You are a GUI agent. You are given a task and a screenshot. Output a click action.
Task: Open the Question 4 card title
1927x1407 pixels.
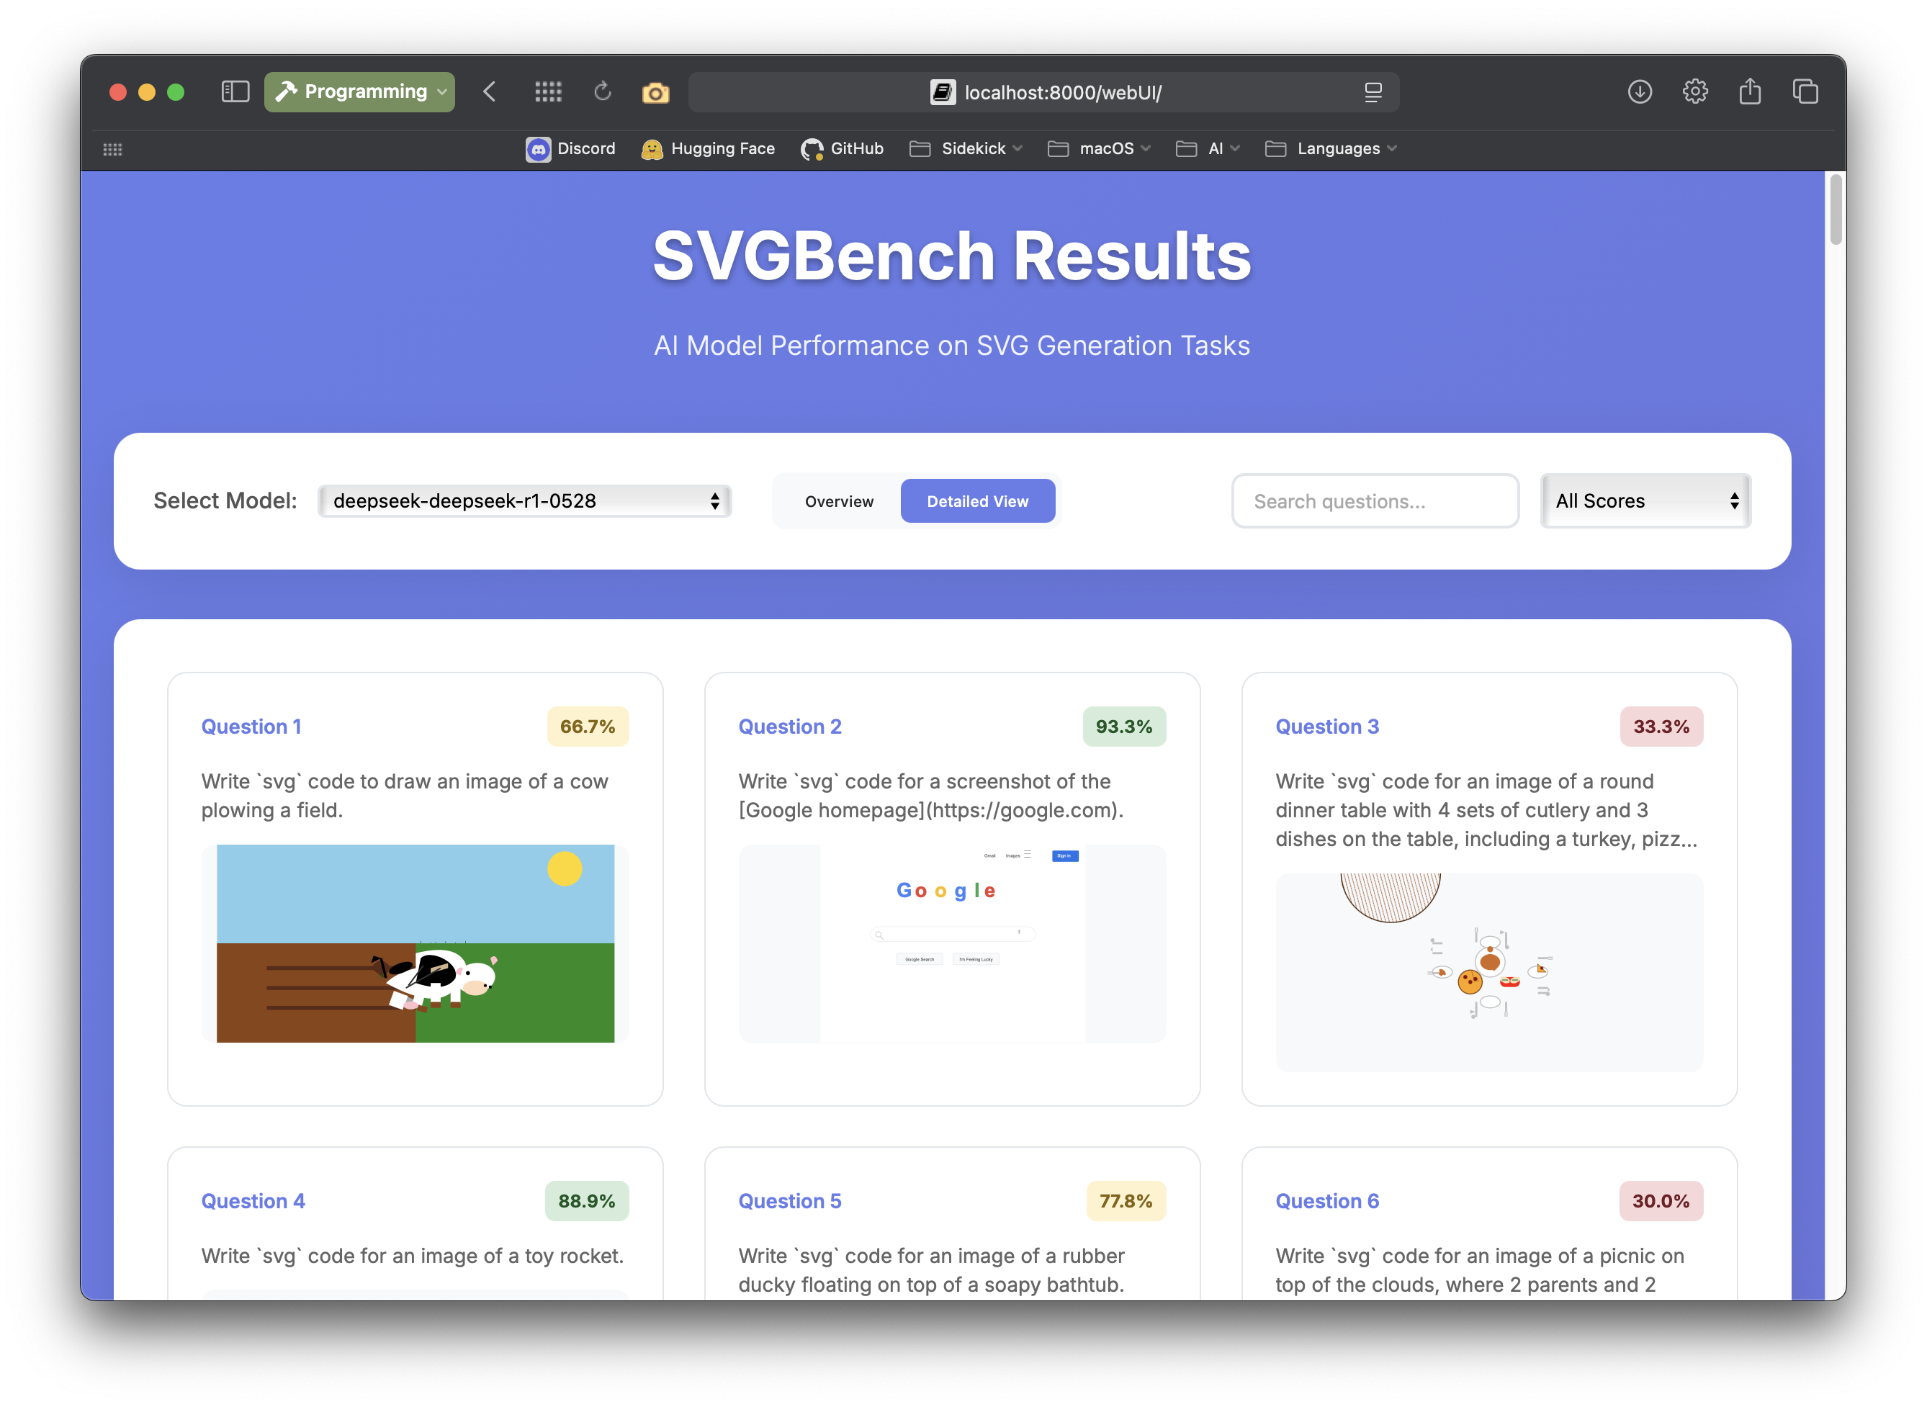point(253,1201)
